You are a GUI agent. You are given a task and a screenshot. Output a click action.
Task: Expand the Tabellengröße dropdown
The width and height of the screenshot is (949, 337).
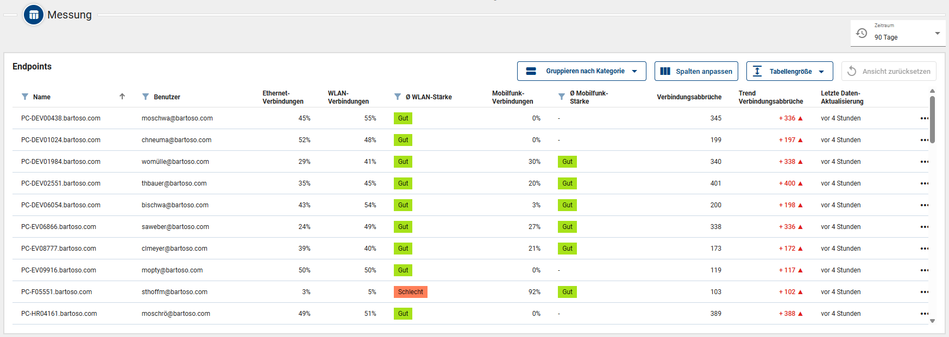[789, 71]
